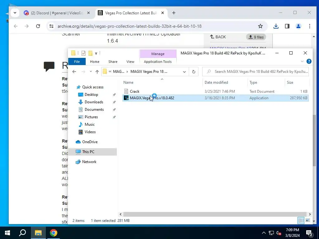
Task: Open Music in navigation pane
Action: (x=89, y=124)
